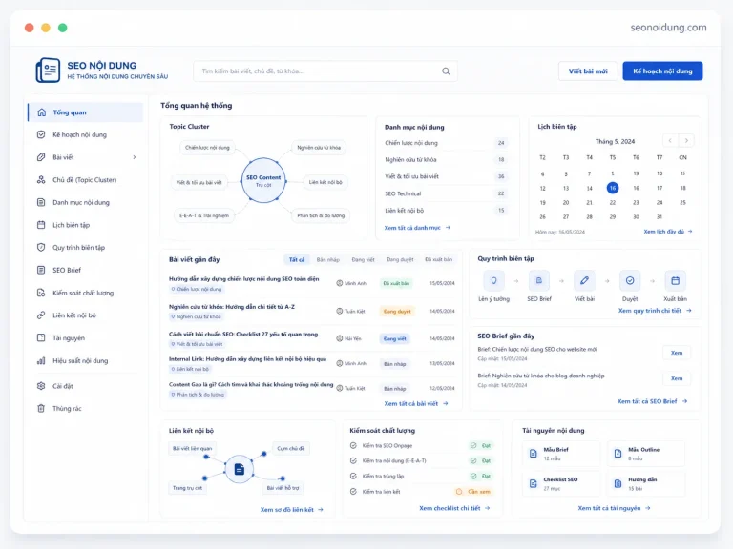The height and width of the screenshot is (549, 733).
Task: Toggle the Kiểm tra liên kết check circle
Action: (353, 492)
